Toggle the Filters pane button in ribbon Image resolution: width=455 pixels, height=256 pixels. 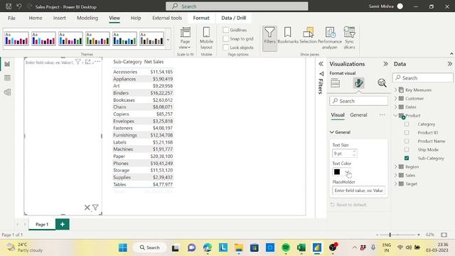(269, 38)
